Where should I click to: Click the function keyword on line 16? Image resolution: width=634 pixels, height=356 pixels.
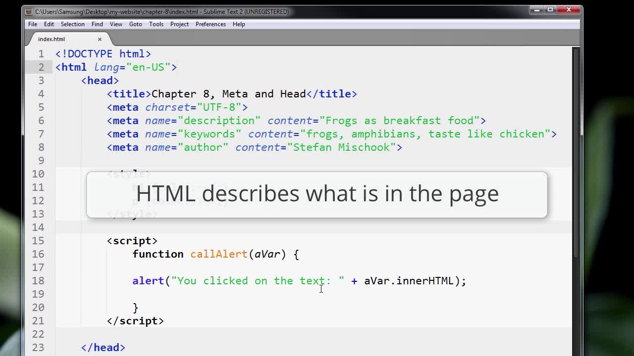click(x=158, y=254)
